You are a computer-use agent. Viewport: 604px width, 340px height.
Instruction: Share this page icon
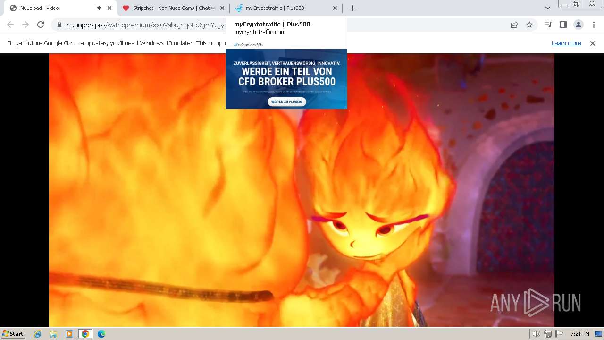click(514, 25)
